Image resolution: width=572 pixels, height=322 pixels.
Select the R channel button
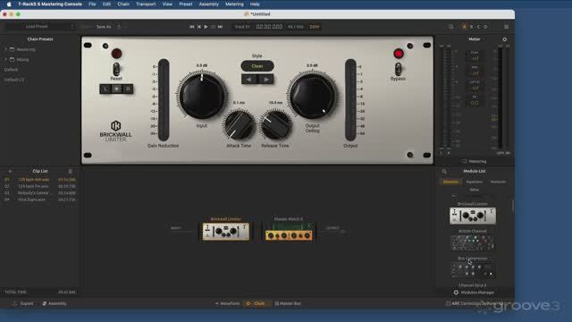click(128, 89)
